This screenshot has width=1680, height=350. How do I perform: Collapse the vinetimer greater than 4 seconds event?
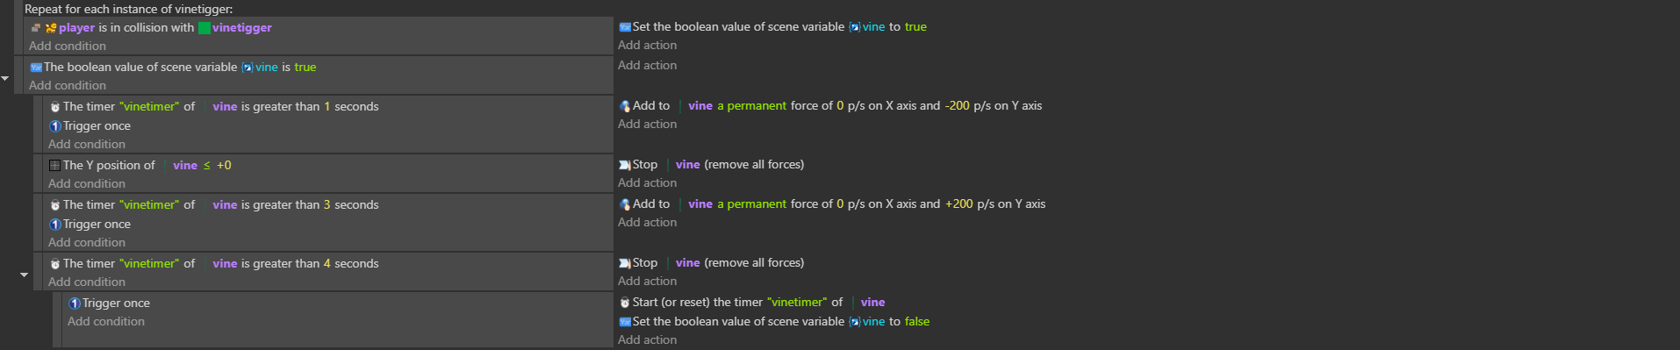point(24,275)
